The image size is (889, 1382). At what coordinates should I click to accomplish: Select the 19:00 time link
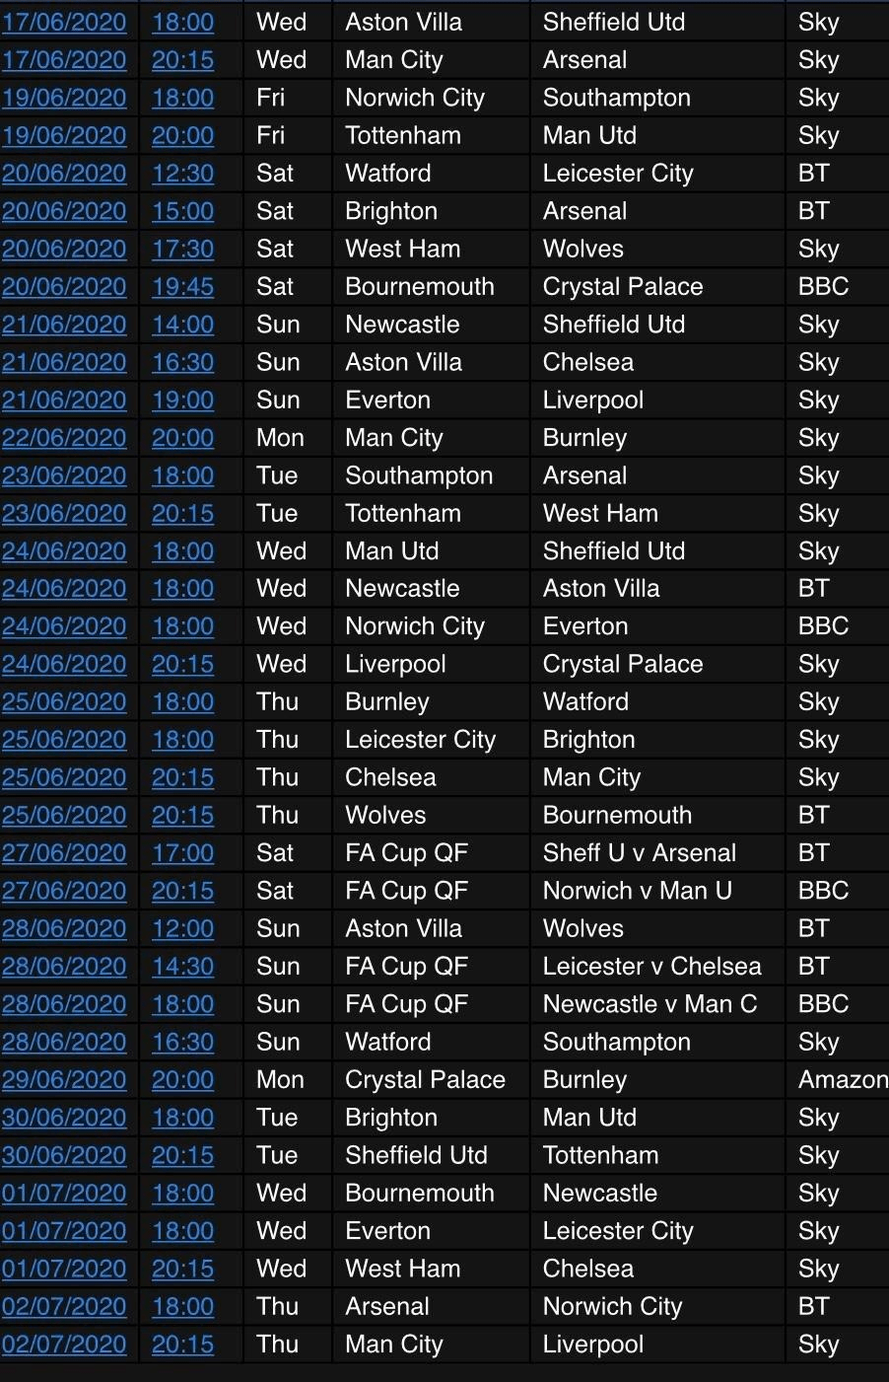[x=182, y=400]
